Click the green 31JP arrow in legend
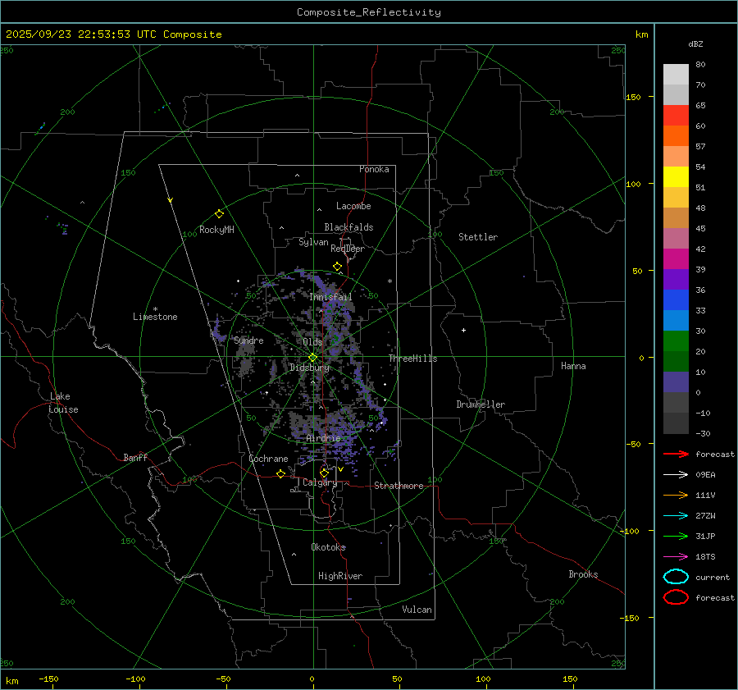The image size is (738, 690). (x=675, y=536)
